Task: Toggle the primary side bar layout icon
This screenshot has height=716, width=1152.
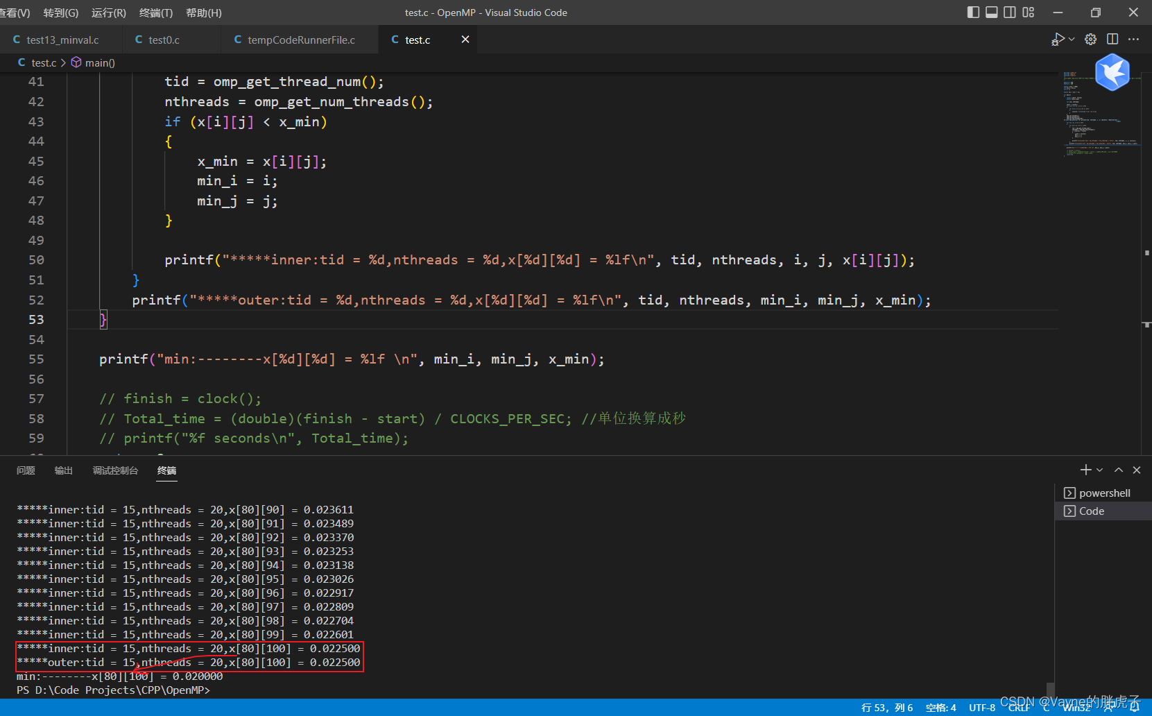Action: 973,12
